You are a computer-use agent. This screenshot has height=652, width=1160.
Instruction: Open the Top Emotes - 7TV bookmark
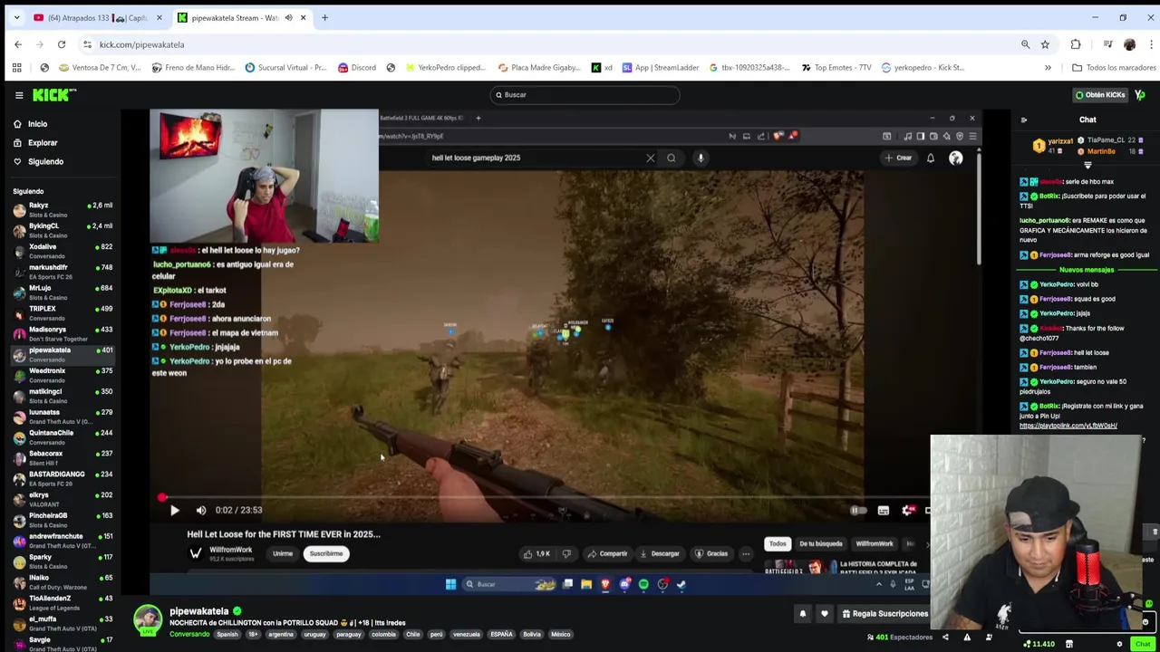[x=836, y=68]
